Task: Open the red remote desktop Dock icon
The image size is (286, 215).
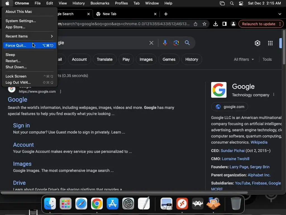Action: coord(182,204)
